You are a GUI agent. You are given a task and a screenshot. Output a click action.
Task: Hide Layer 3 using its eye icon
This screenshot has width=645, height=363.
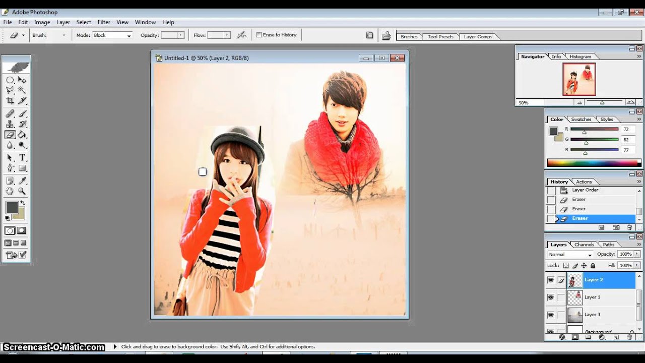(x=550, y=315)
